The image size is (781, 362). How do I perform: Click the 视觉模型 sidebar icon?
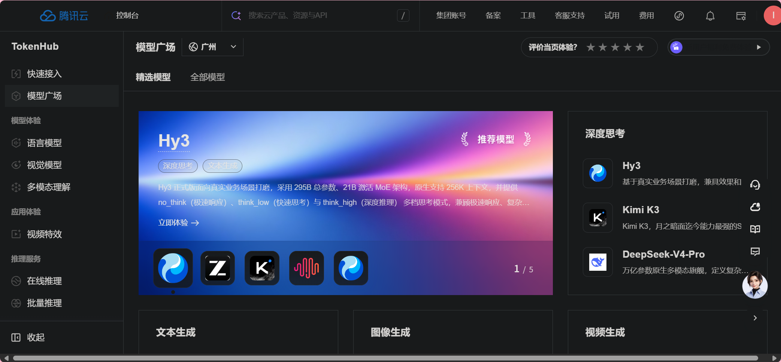click(x=16, y=165)
